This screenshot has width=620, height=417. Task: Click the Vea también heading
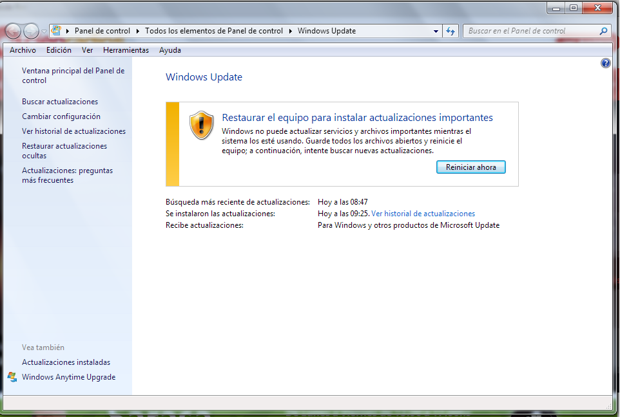[x=43, y=347]
